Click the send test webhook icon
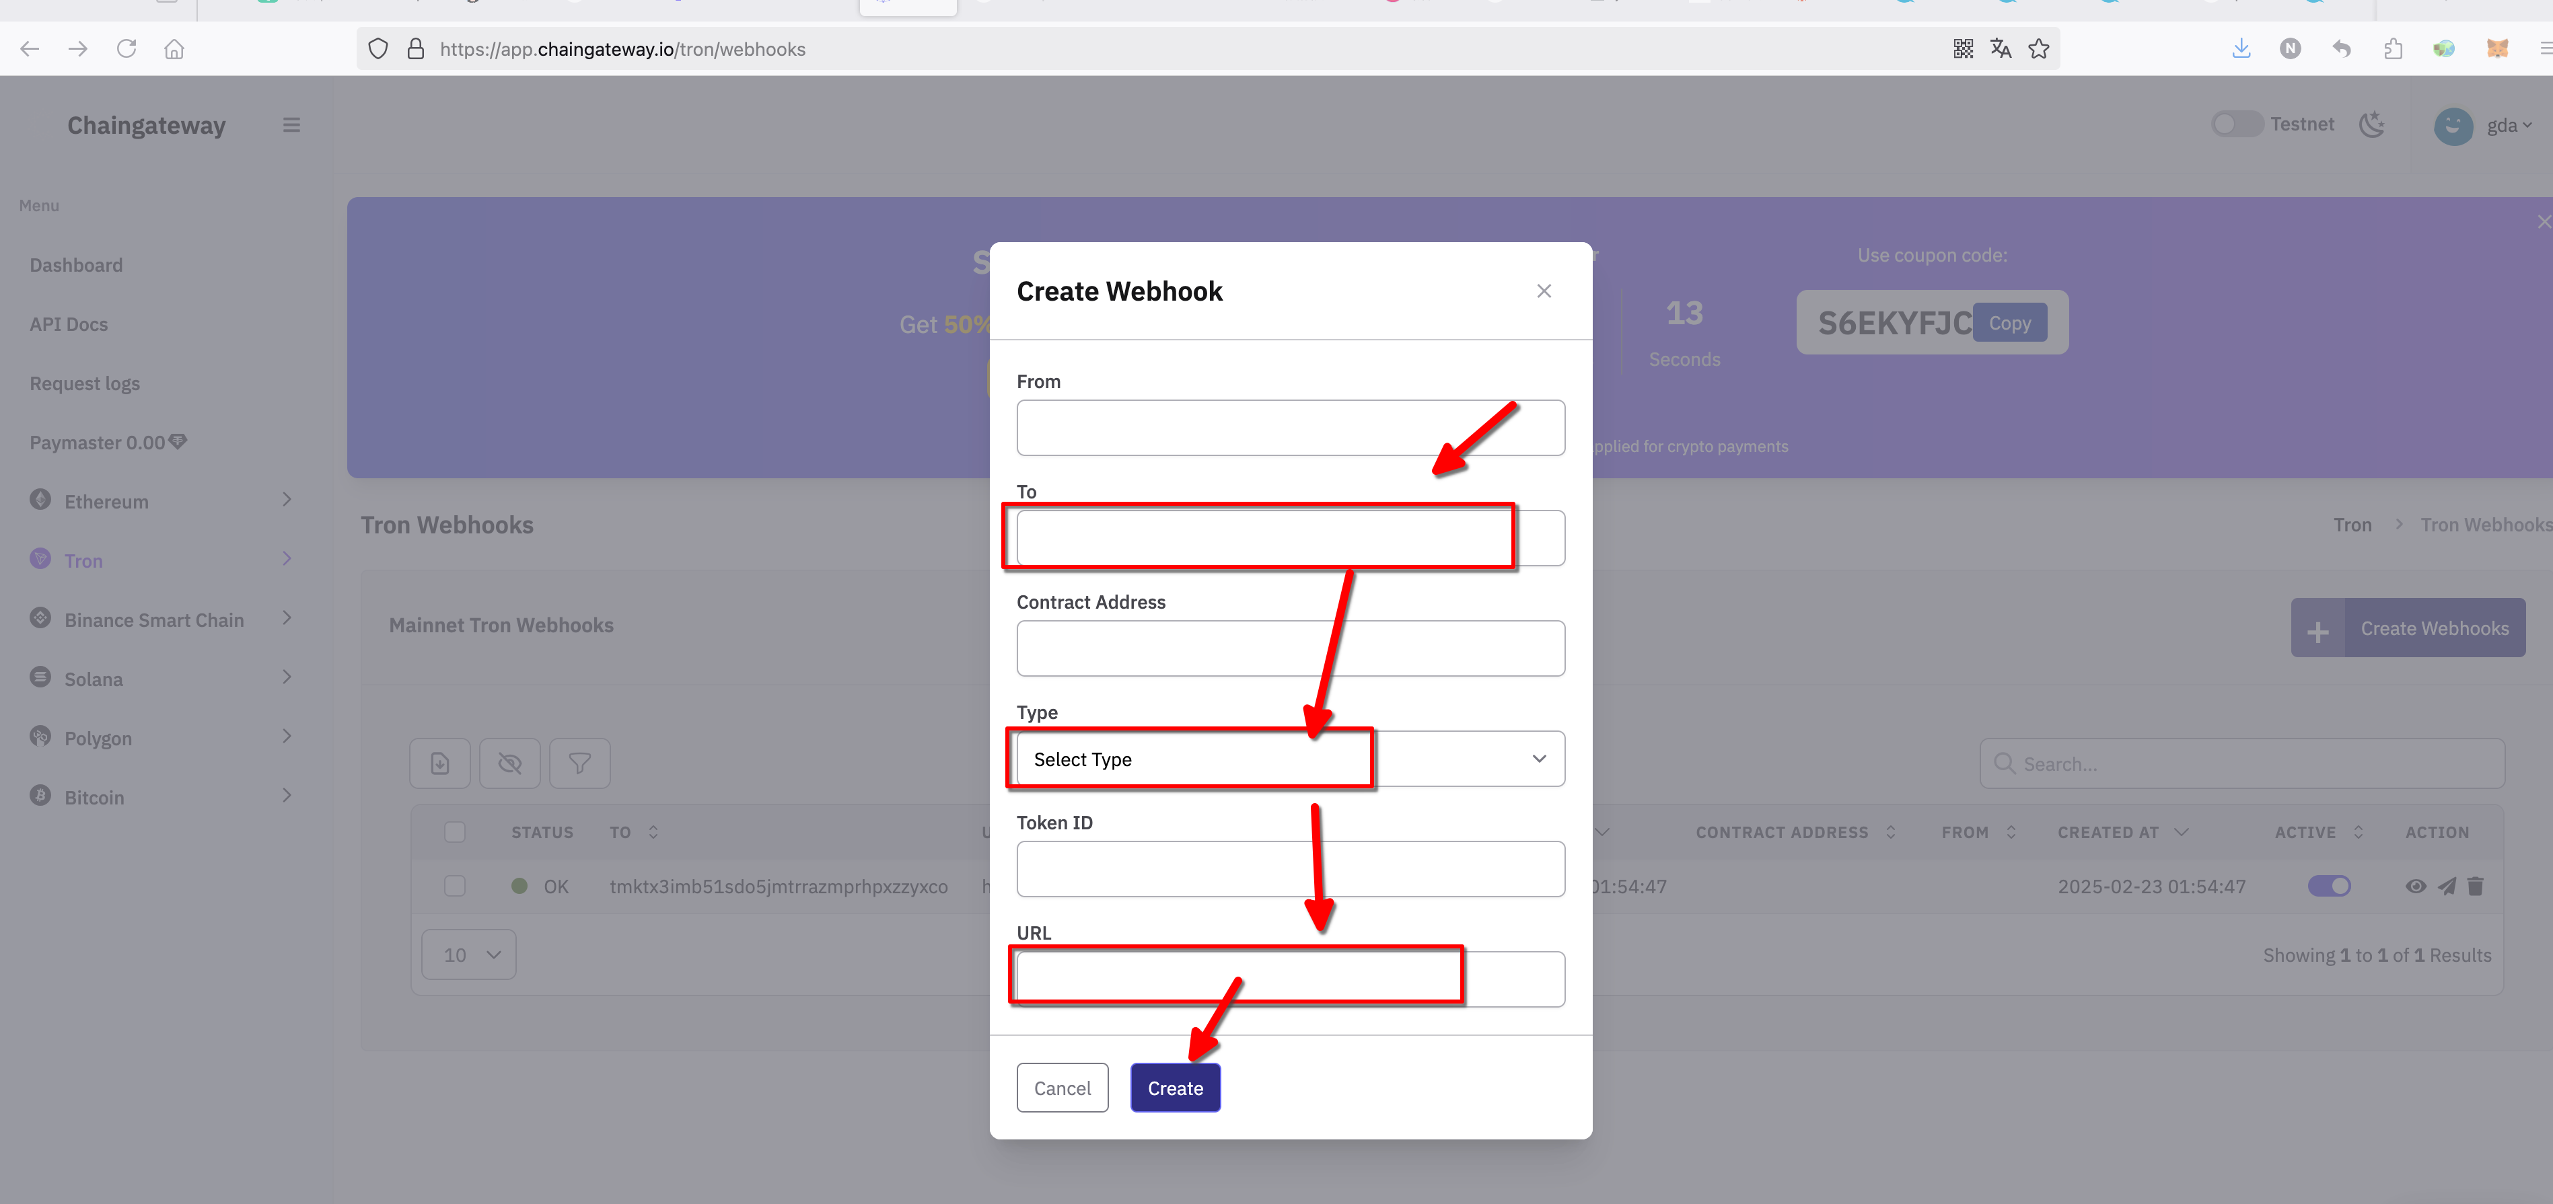Image resolution: width=2553 pixels, height=1204 pixels. pos(2447,886)
